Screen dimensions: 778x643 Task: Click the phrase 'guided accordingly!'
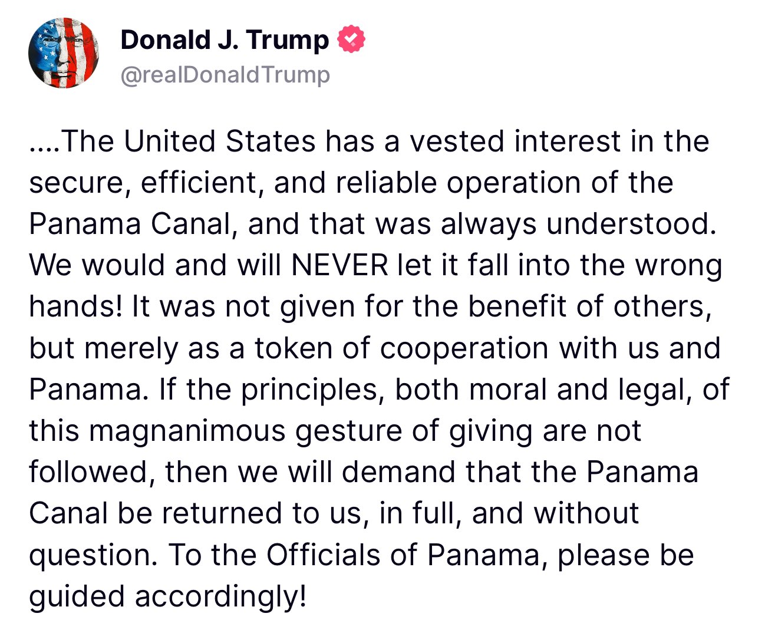click(x=168, y=597)
